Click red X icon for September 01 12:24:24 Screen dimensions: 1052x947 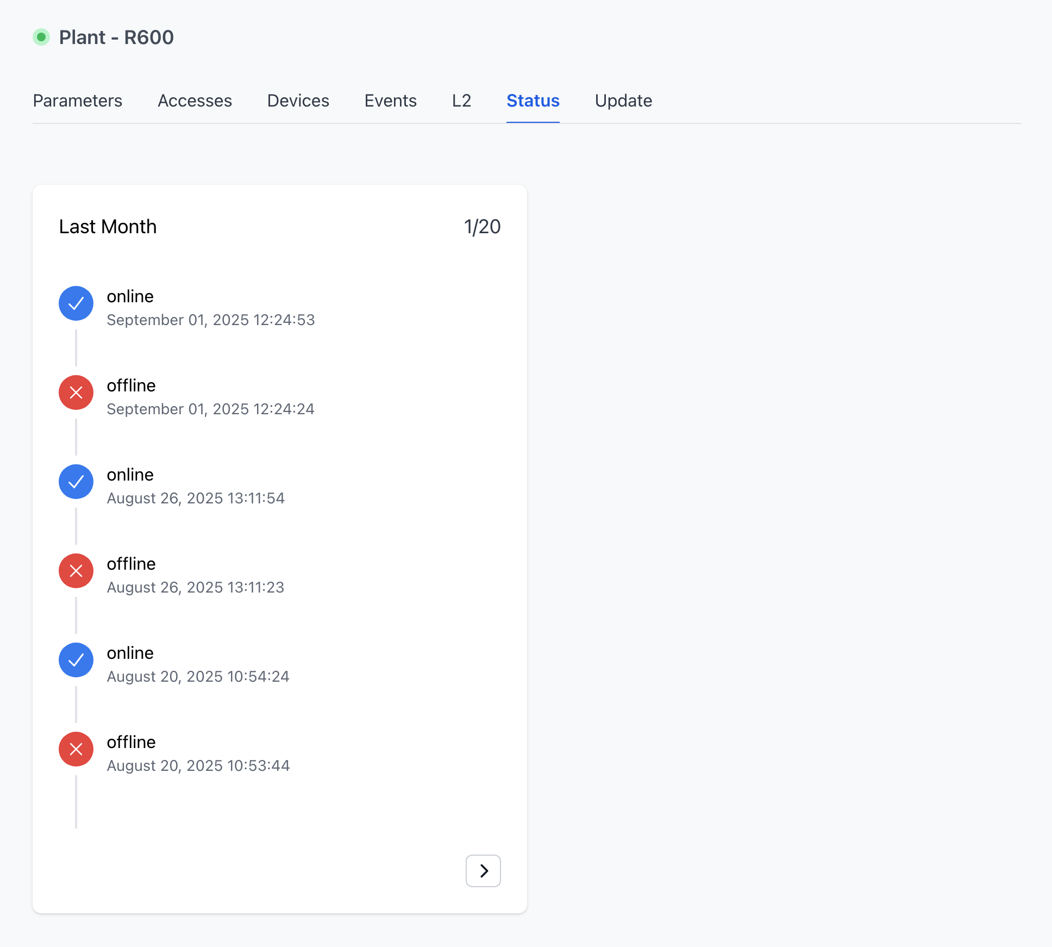76,392
